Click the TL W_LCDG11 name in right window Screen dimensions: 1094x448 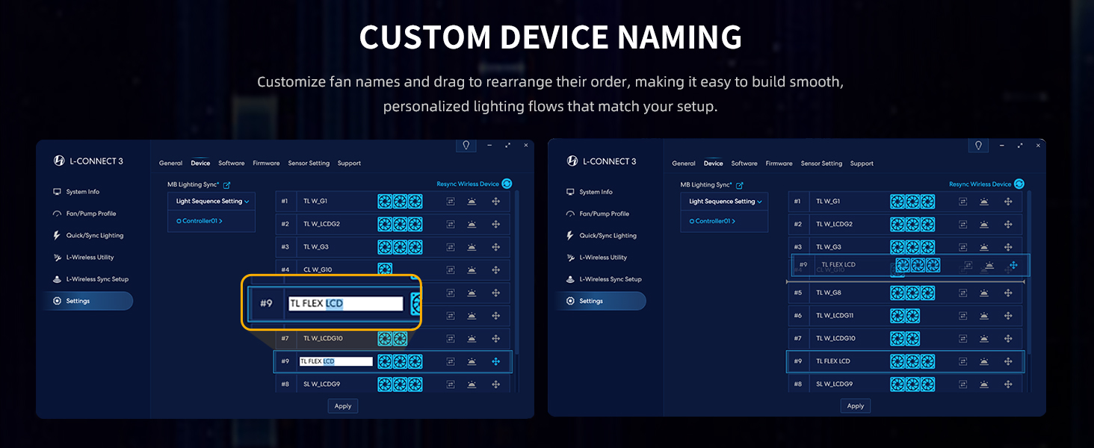tap(835, 316)
